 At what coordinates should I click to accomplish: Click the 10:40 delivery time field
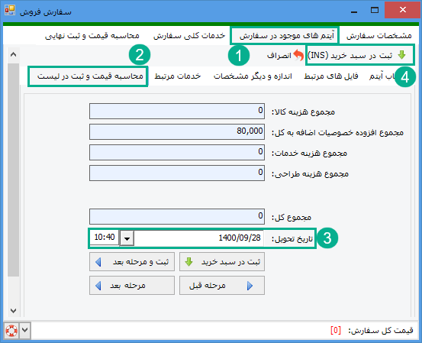105,238
